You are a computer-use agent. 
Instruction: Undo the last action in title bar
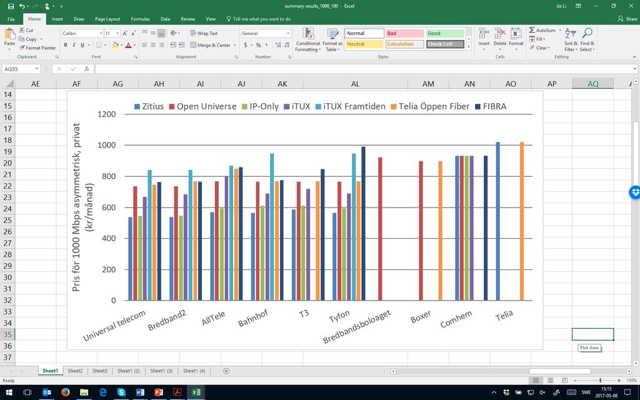tap(22, 6)
